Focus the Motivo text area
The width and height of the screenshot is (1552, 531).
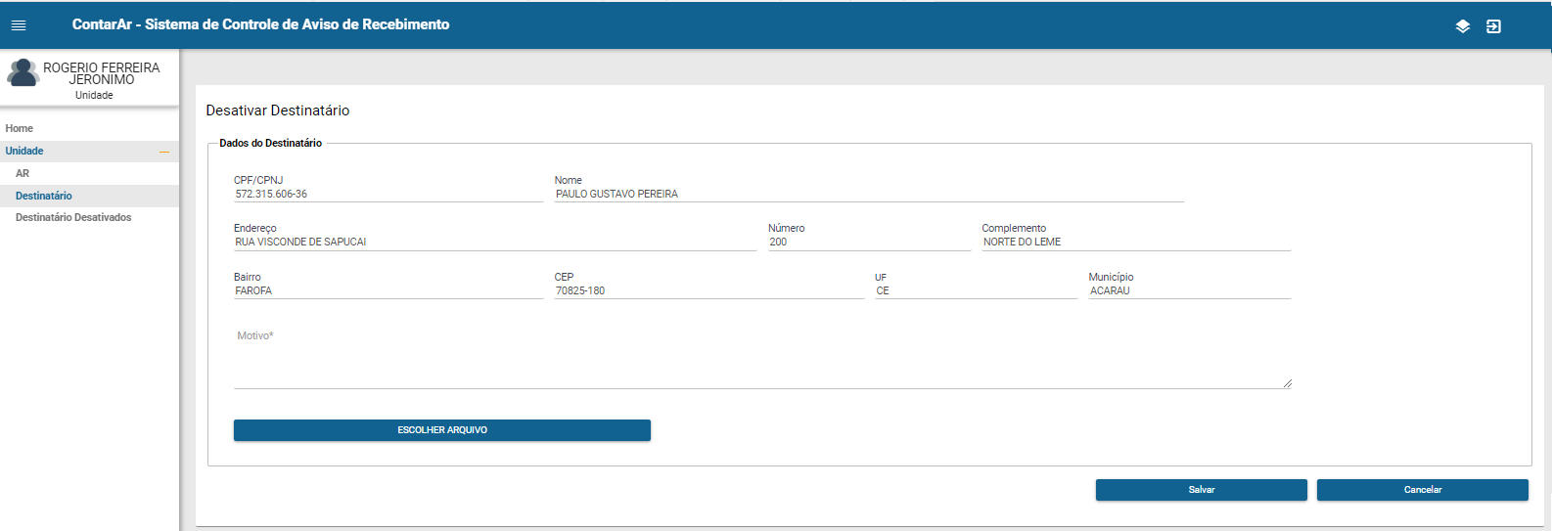pos(761,362)
